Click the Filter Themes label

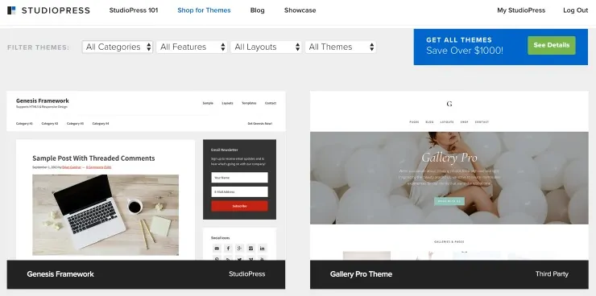(39, 47)
